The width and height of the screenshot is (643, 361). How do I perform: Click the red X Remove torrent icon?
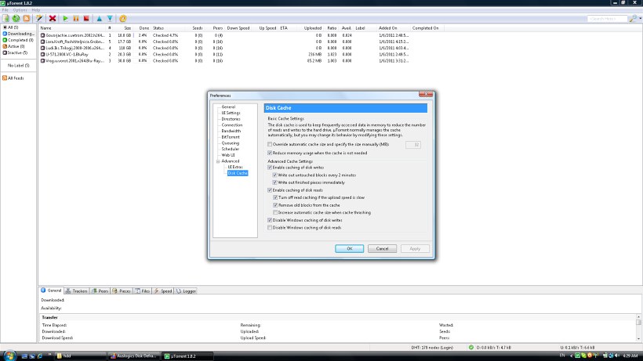click(52, 17)
